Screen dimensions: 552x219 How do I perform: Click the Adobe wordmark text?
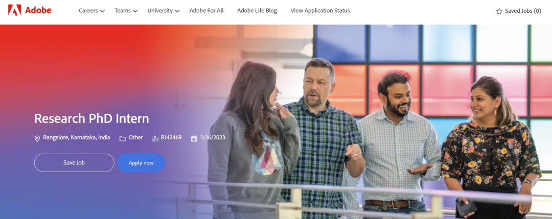38,11
